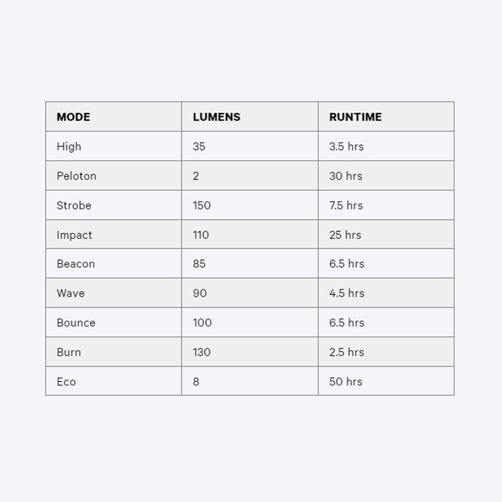Click the 3.5 hrs runtime cell

pyautogui.click(x=386, y=146)
